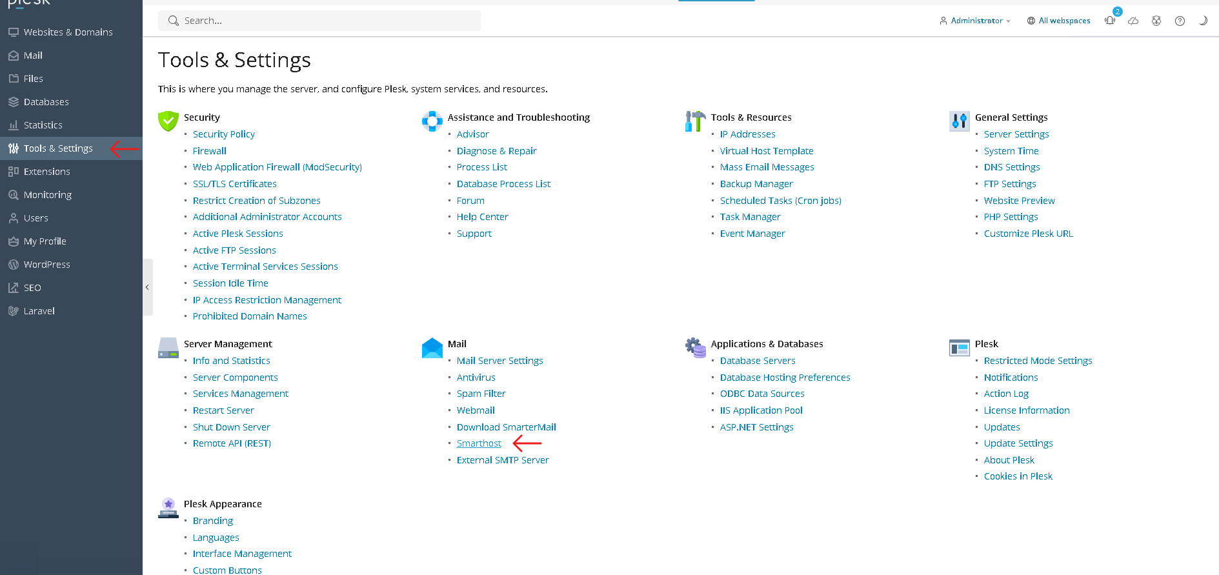Click the Assistance and Troubleshooting lifebuoy icon
Screen dimensions: 1219x575
pyautogui.click(x=432, y=121)
